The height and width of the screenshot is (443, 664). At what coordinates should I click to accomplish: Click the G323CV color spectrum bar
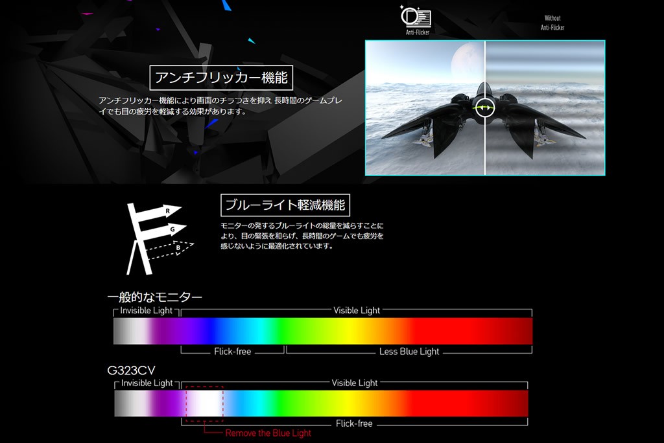[x=322, y=403]
